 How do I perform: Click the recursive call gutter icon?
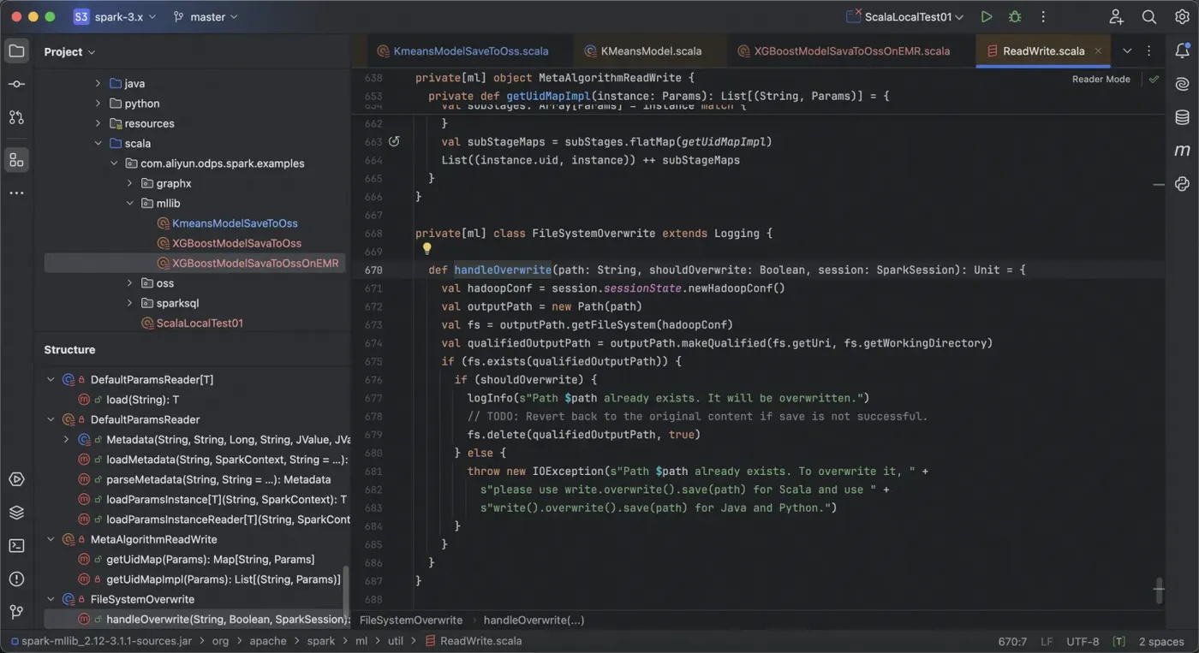[394, 141]
